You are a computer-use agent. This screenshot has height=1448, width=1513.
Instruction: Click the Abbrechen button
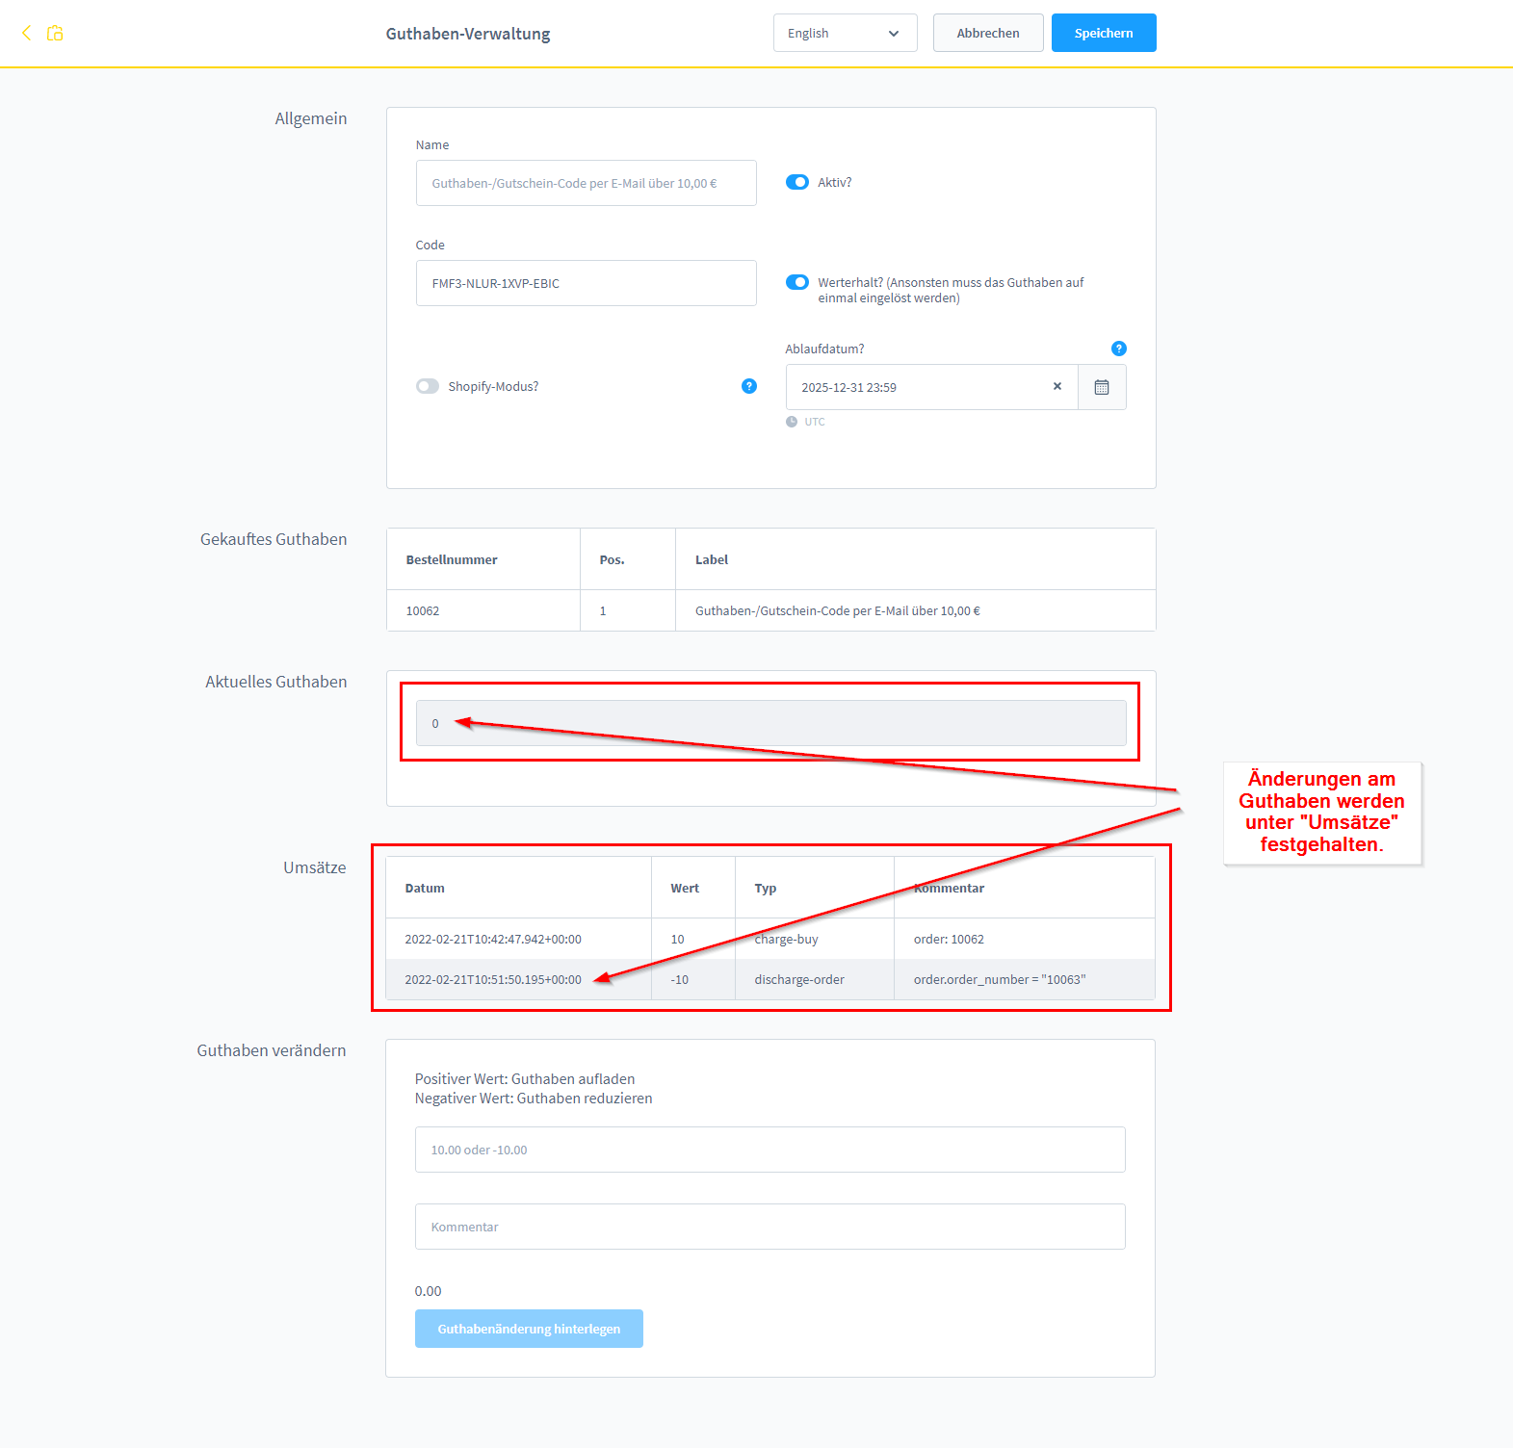pos(988,33)
